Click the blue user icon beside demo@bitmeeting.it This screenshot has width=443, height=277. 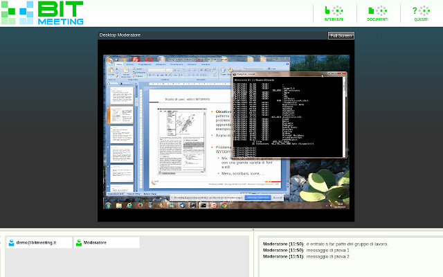coord(11,242)
